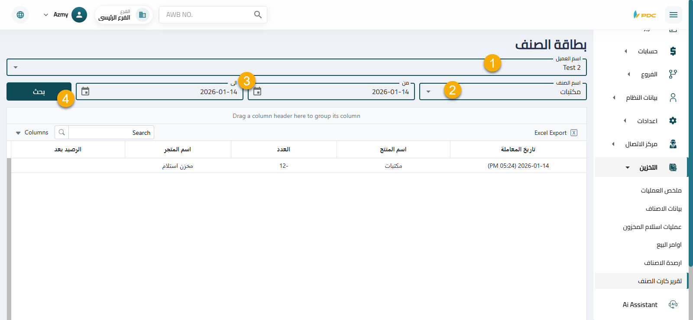Viewport: 693px width, 320px height.
Task: Click the مركز الاتصال agent icon
Action: click(673, 144)
